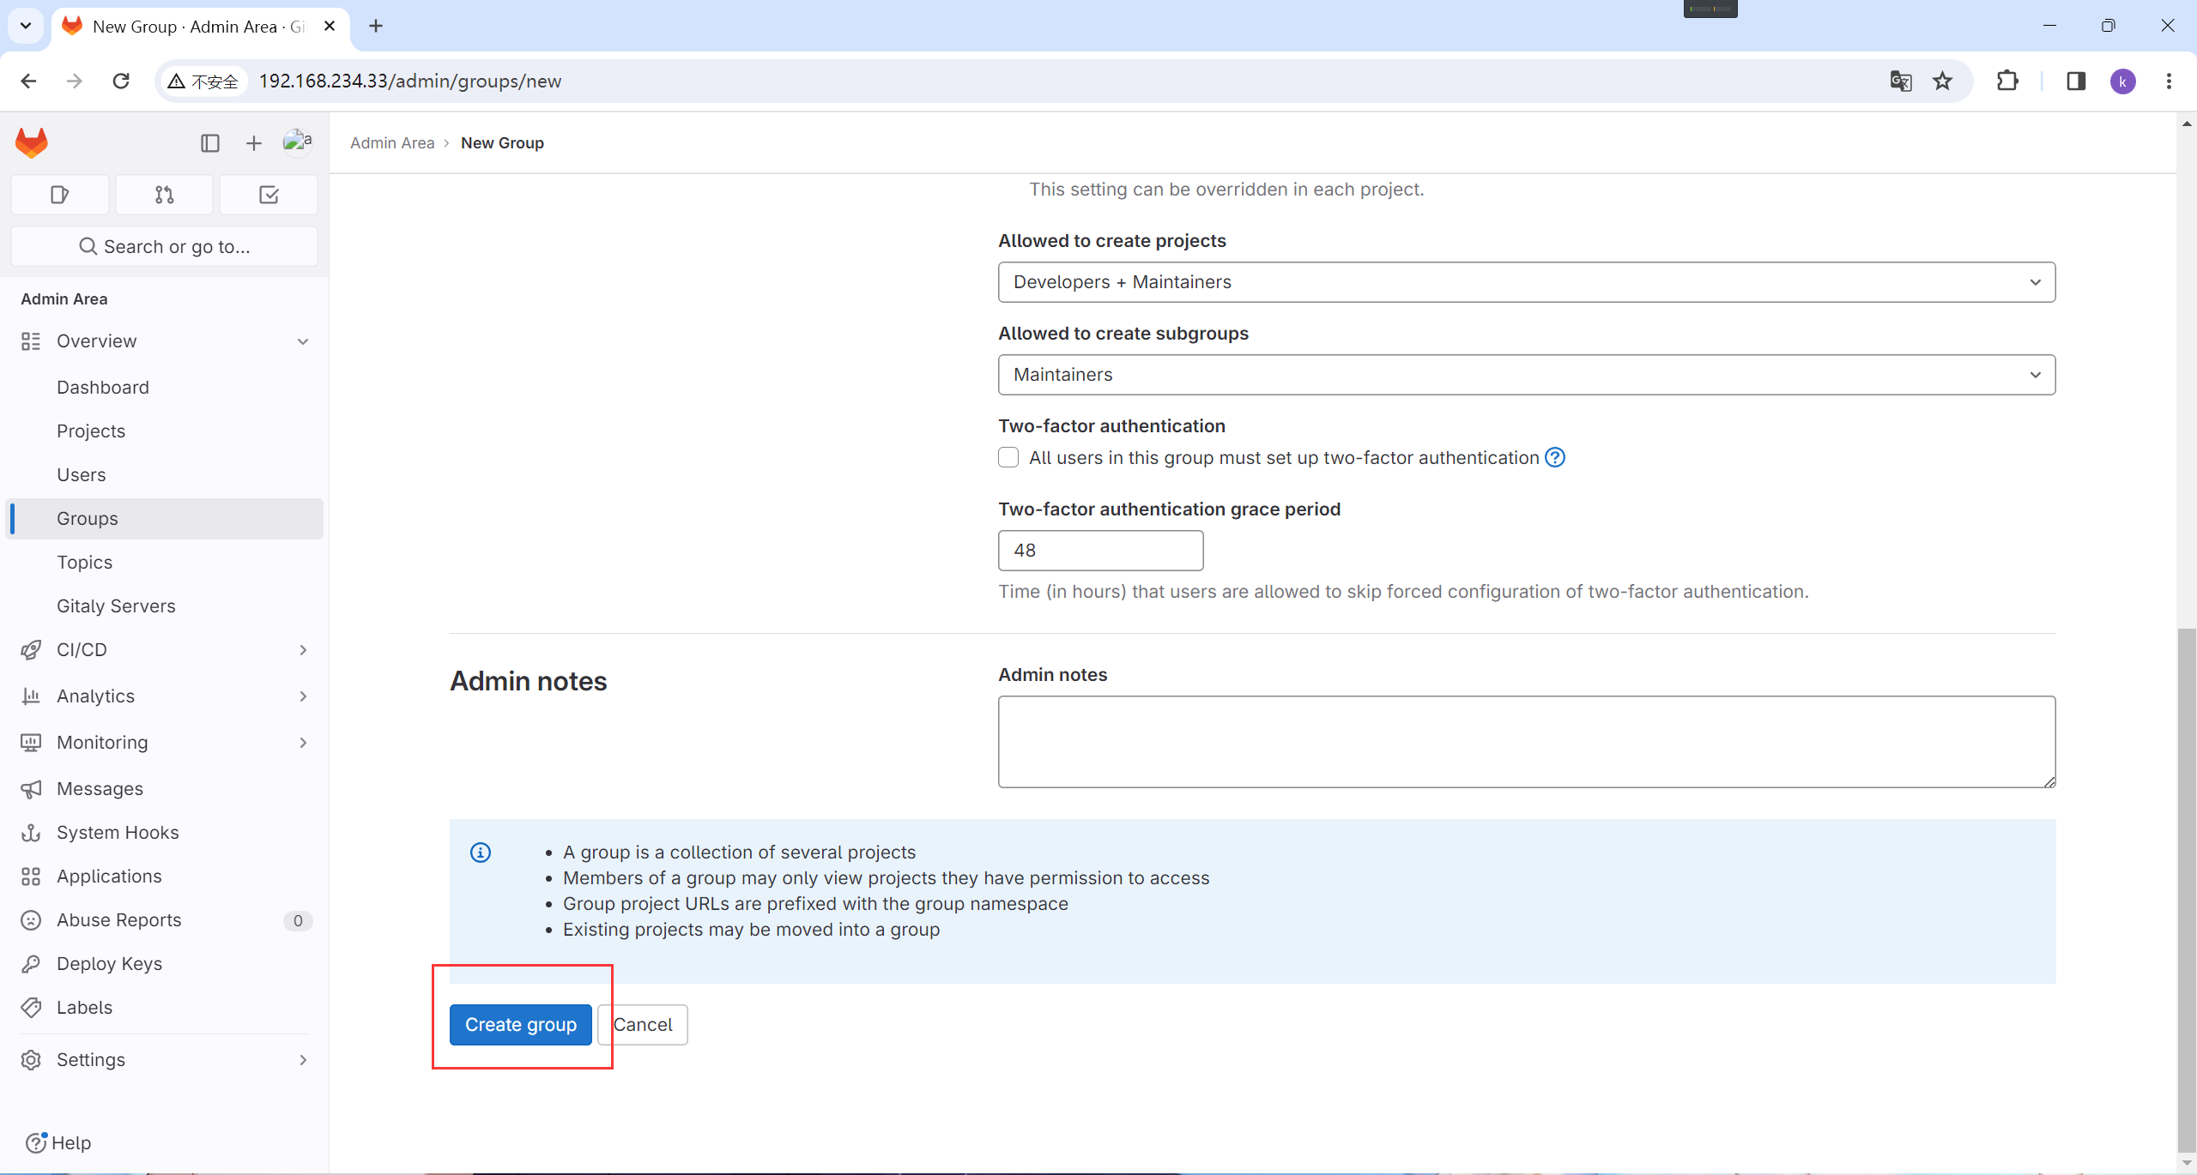Click the Cancel button

[644, 1025]
